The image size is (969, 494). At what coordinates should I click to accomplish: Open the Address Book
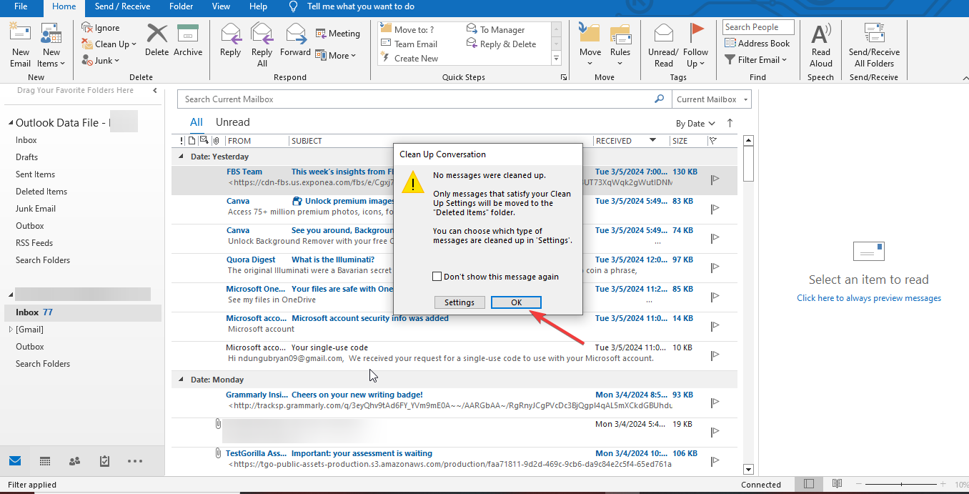pyautogui.click(x=757, y=43)
